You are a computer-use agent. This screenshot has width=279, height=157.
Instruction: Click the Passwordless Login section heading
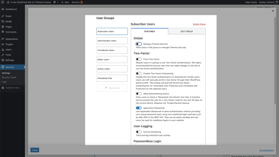(x=147, y=141)
